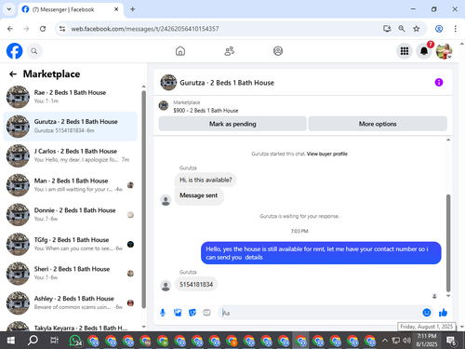The width and height of the screenshot is (465, 349).
Task: Record a voice clip with the microphone icon
Action: [163, 313]
